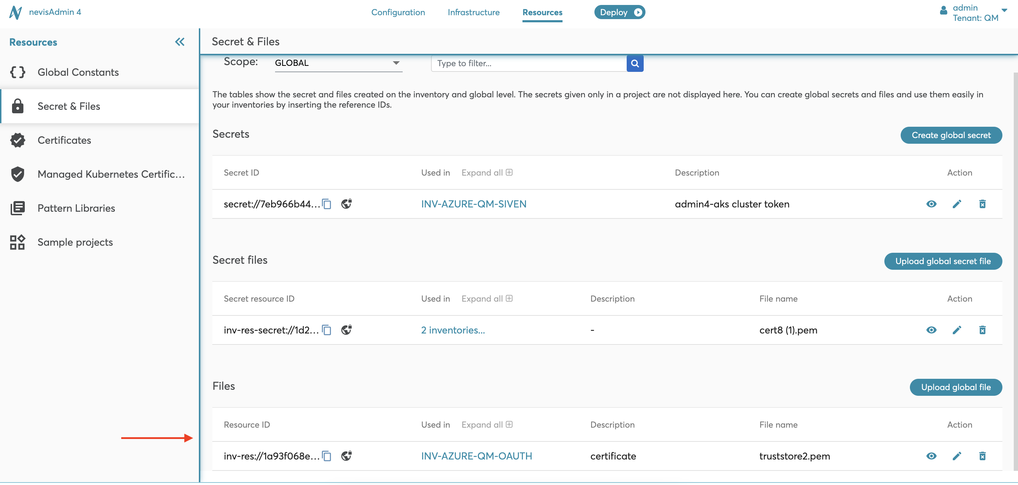Screen dimensions: 1018x485
Task: Show the cert8 (1).pem file contents
Action: click(x=931, y=330)
